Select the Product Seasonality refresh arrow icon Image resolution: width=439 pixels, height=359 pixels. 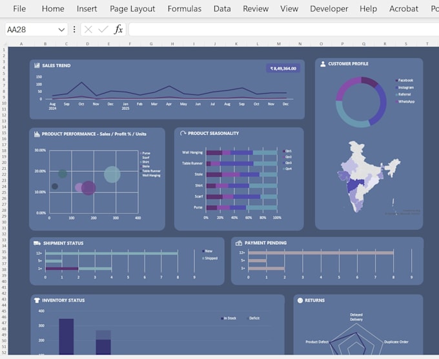click(x=183, y=133)
